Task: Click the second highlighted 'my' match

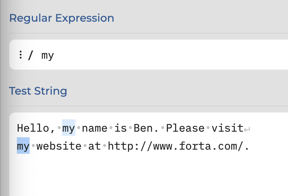Action: coord(23,146)
